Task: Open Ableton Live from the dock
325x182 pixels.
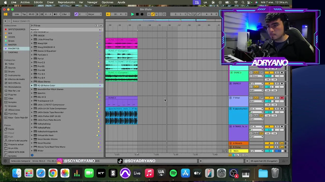Action: pos(137,173)
